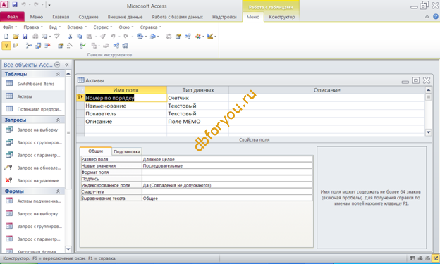This screenshot has height=264, width=440.
Task: Click the Undo arrow in toolbar panel
Action: (113, 37)
